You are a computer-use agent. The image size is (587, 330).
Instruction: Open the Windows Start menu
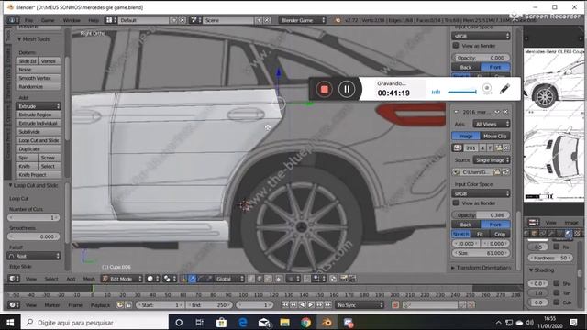tap(10, 322)
